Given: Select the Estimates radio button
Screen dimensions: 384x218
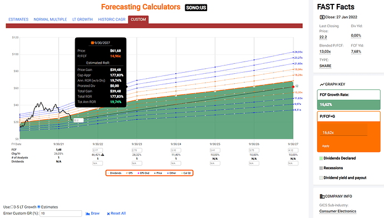Looking at the screenshot, I should (x=39, y=207).
